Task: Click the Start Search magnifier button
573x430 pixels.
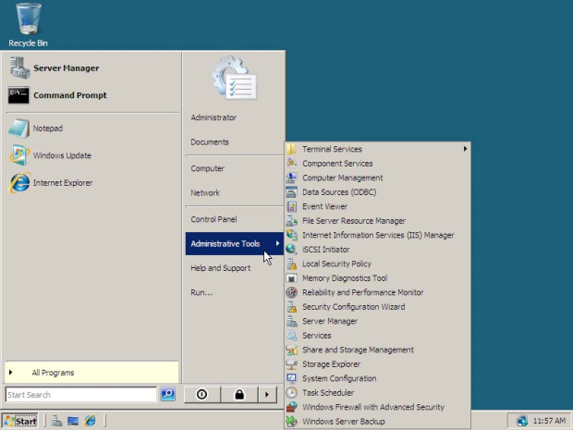Action: coord(167,394)
